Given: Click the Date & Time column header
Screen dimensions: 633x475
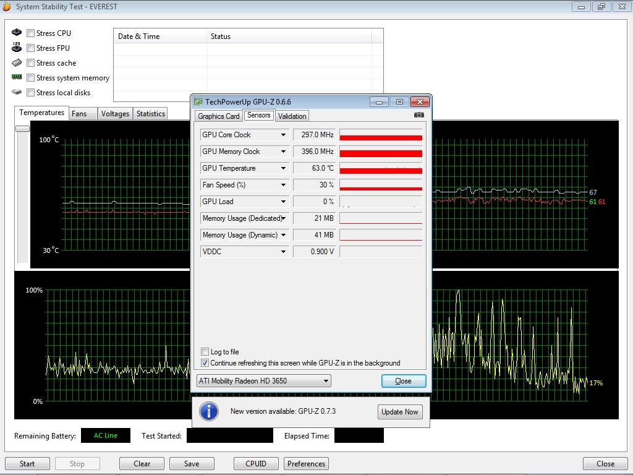Looking at the screenshot, I should (160, 36).
